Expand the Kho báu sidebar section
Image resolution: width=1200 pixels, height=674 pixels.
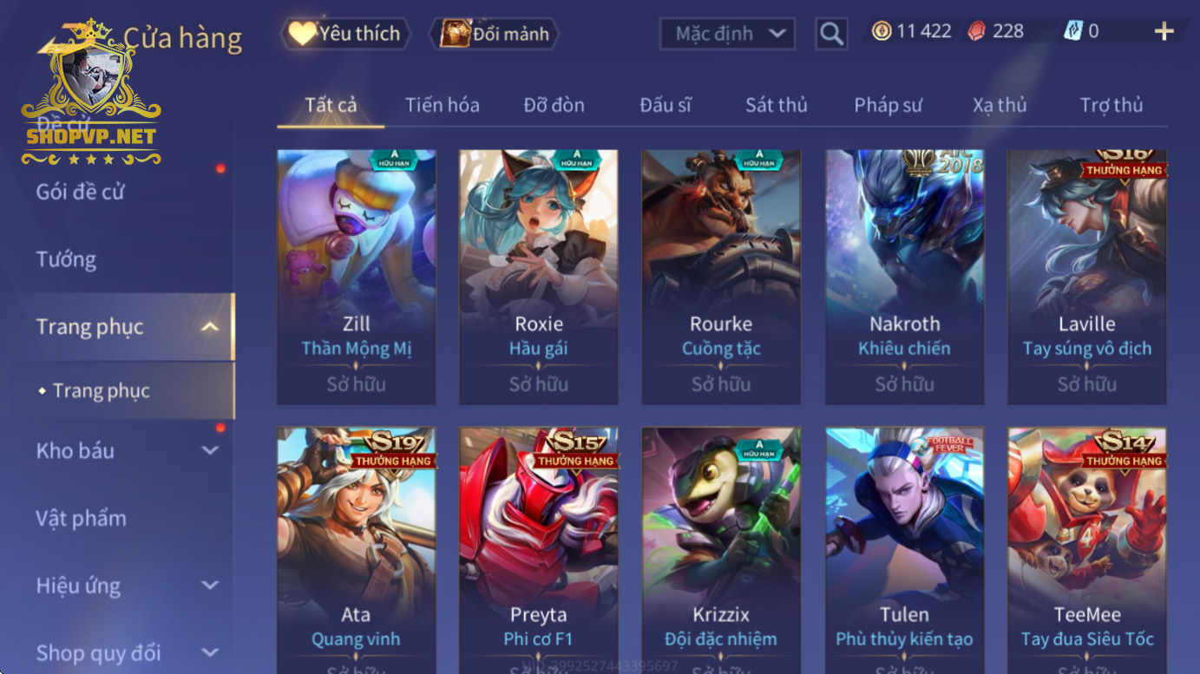click(209, 450)
